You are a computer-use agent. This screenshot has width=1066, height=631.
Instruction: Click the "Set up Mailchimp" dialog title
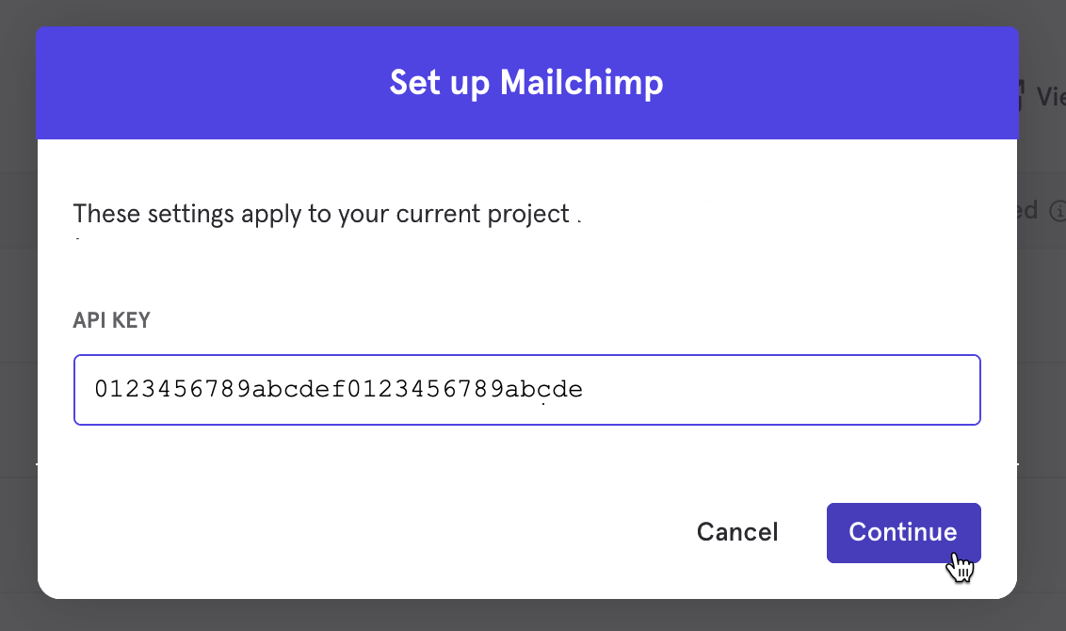tap(526, 83)
